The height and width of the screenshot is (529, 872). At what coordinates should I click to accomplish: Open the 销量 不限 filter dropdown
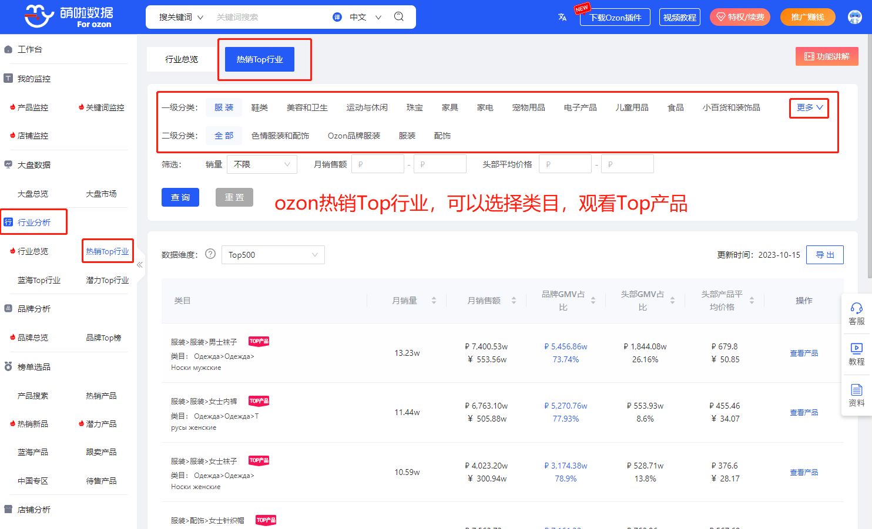click(x=262, y=164)
